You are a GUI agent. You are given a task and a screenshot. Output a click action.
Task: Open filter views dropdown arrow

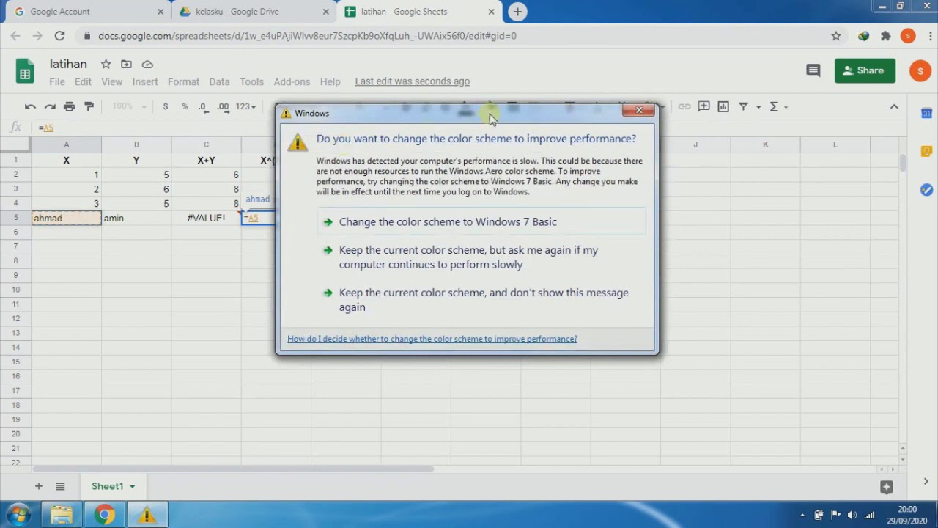[758, 107]
